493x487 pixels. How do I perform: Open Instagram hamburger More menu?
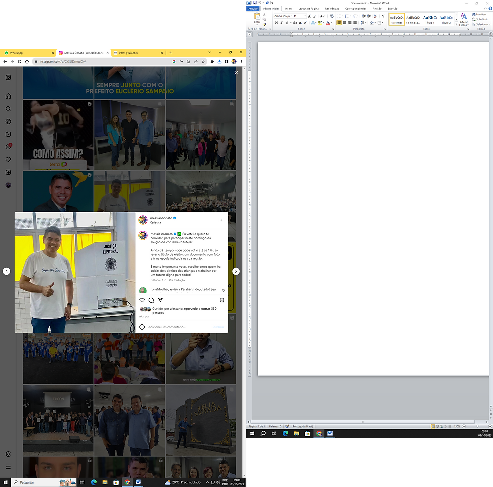tap(8, 467)
